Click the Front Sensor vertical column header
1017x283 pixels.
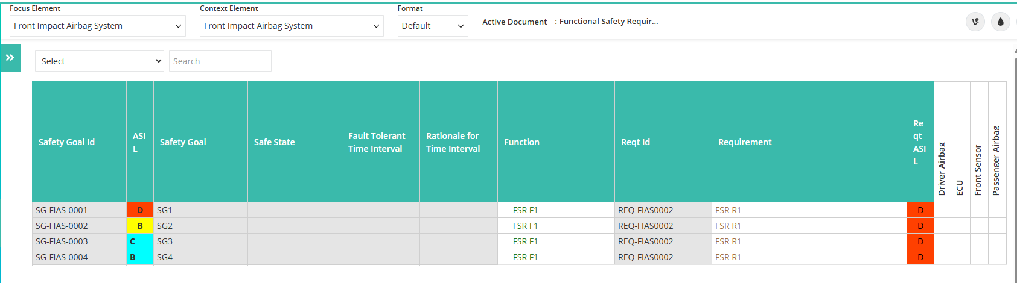(979, 142)
